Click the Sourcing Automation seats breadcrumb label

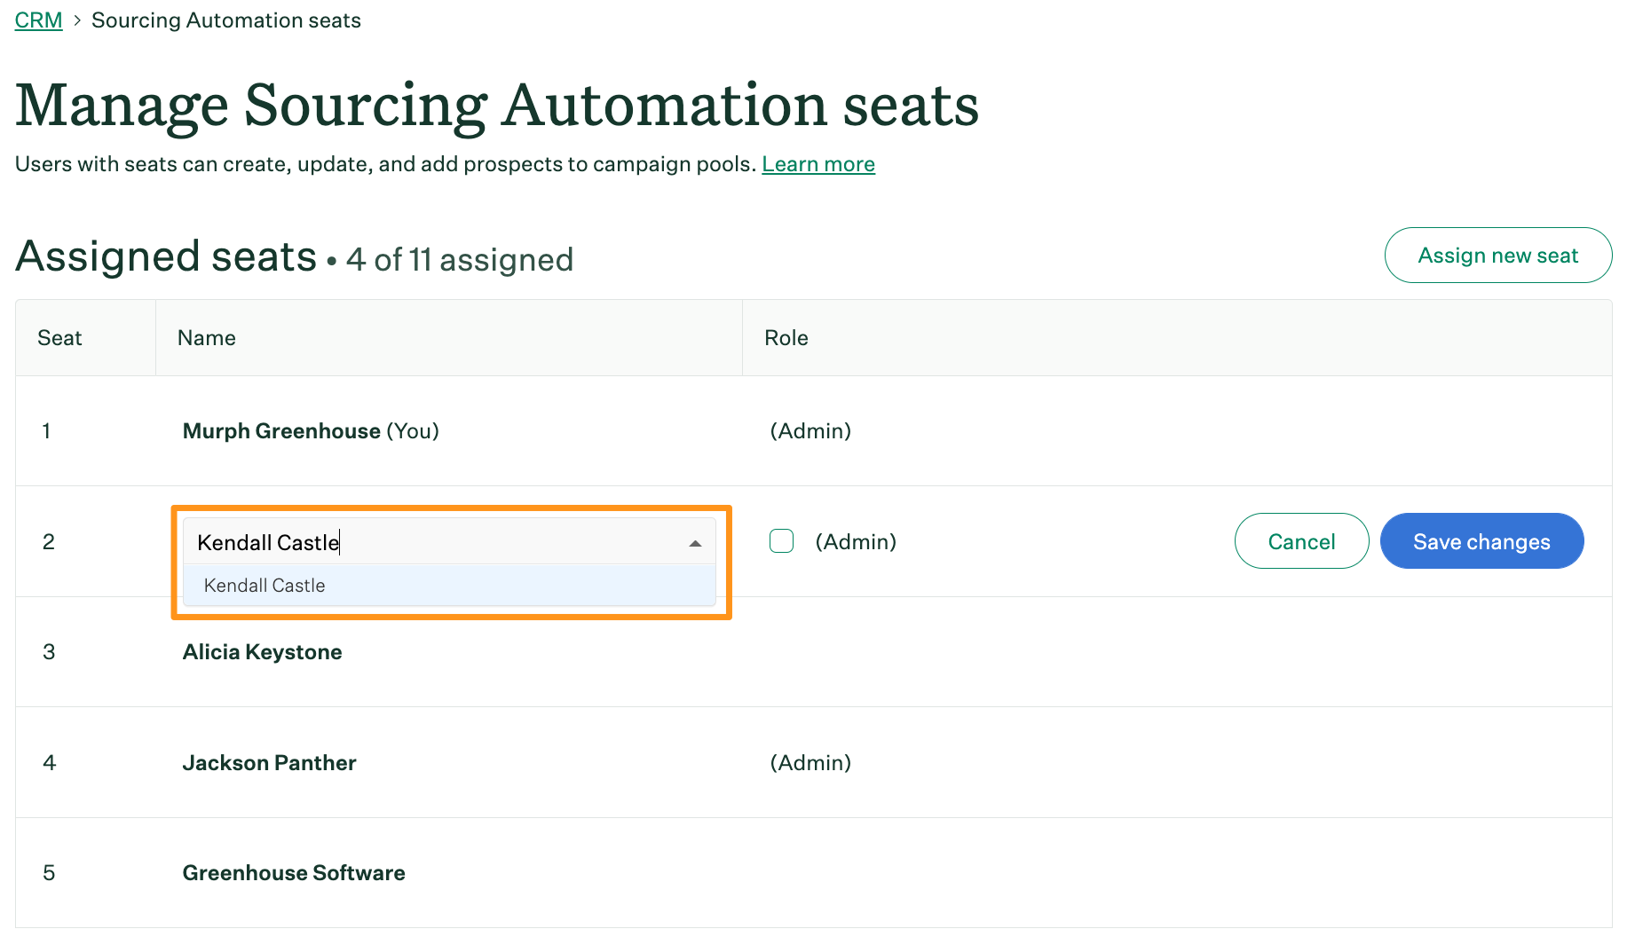tap(226, 20)
